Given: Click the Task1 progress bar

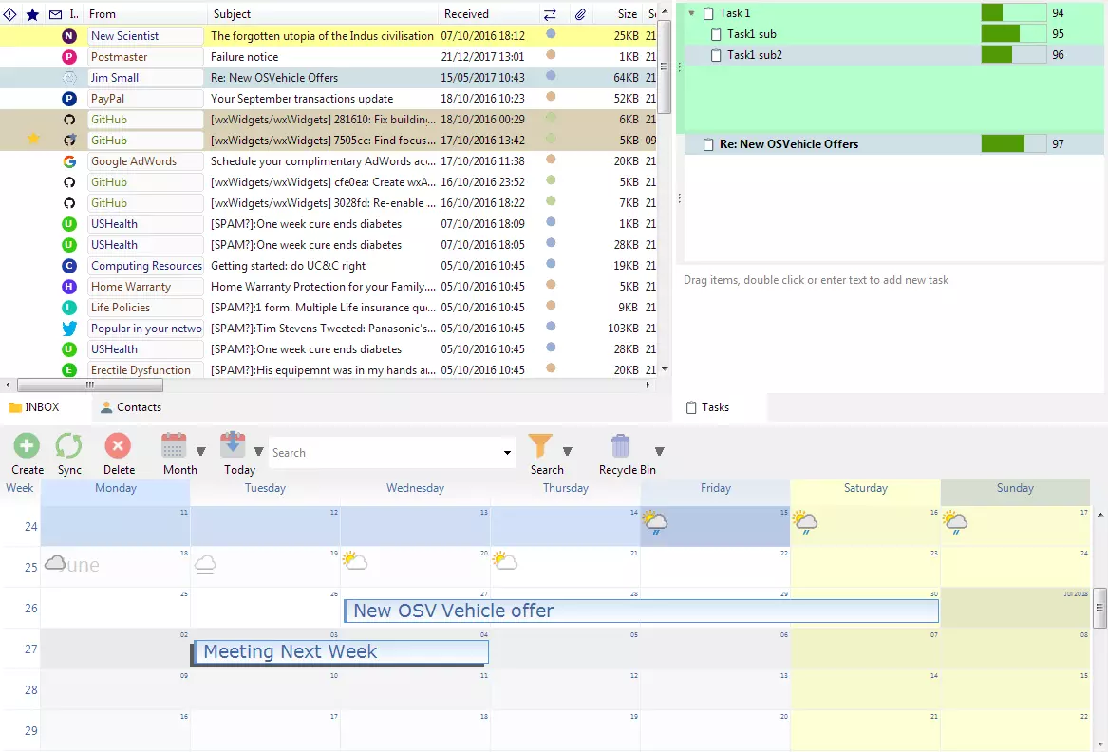Looking at the screenshot, I should point(1013,13).
